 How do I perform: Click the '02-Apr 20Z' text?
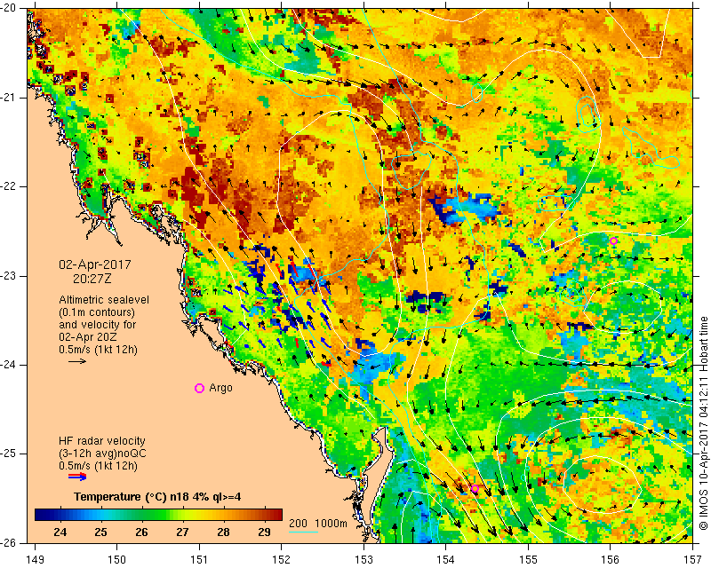(87, 337)
